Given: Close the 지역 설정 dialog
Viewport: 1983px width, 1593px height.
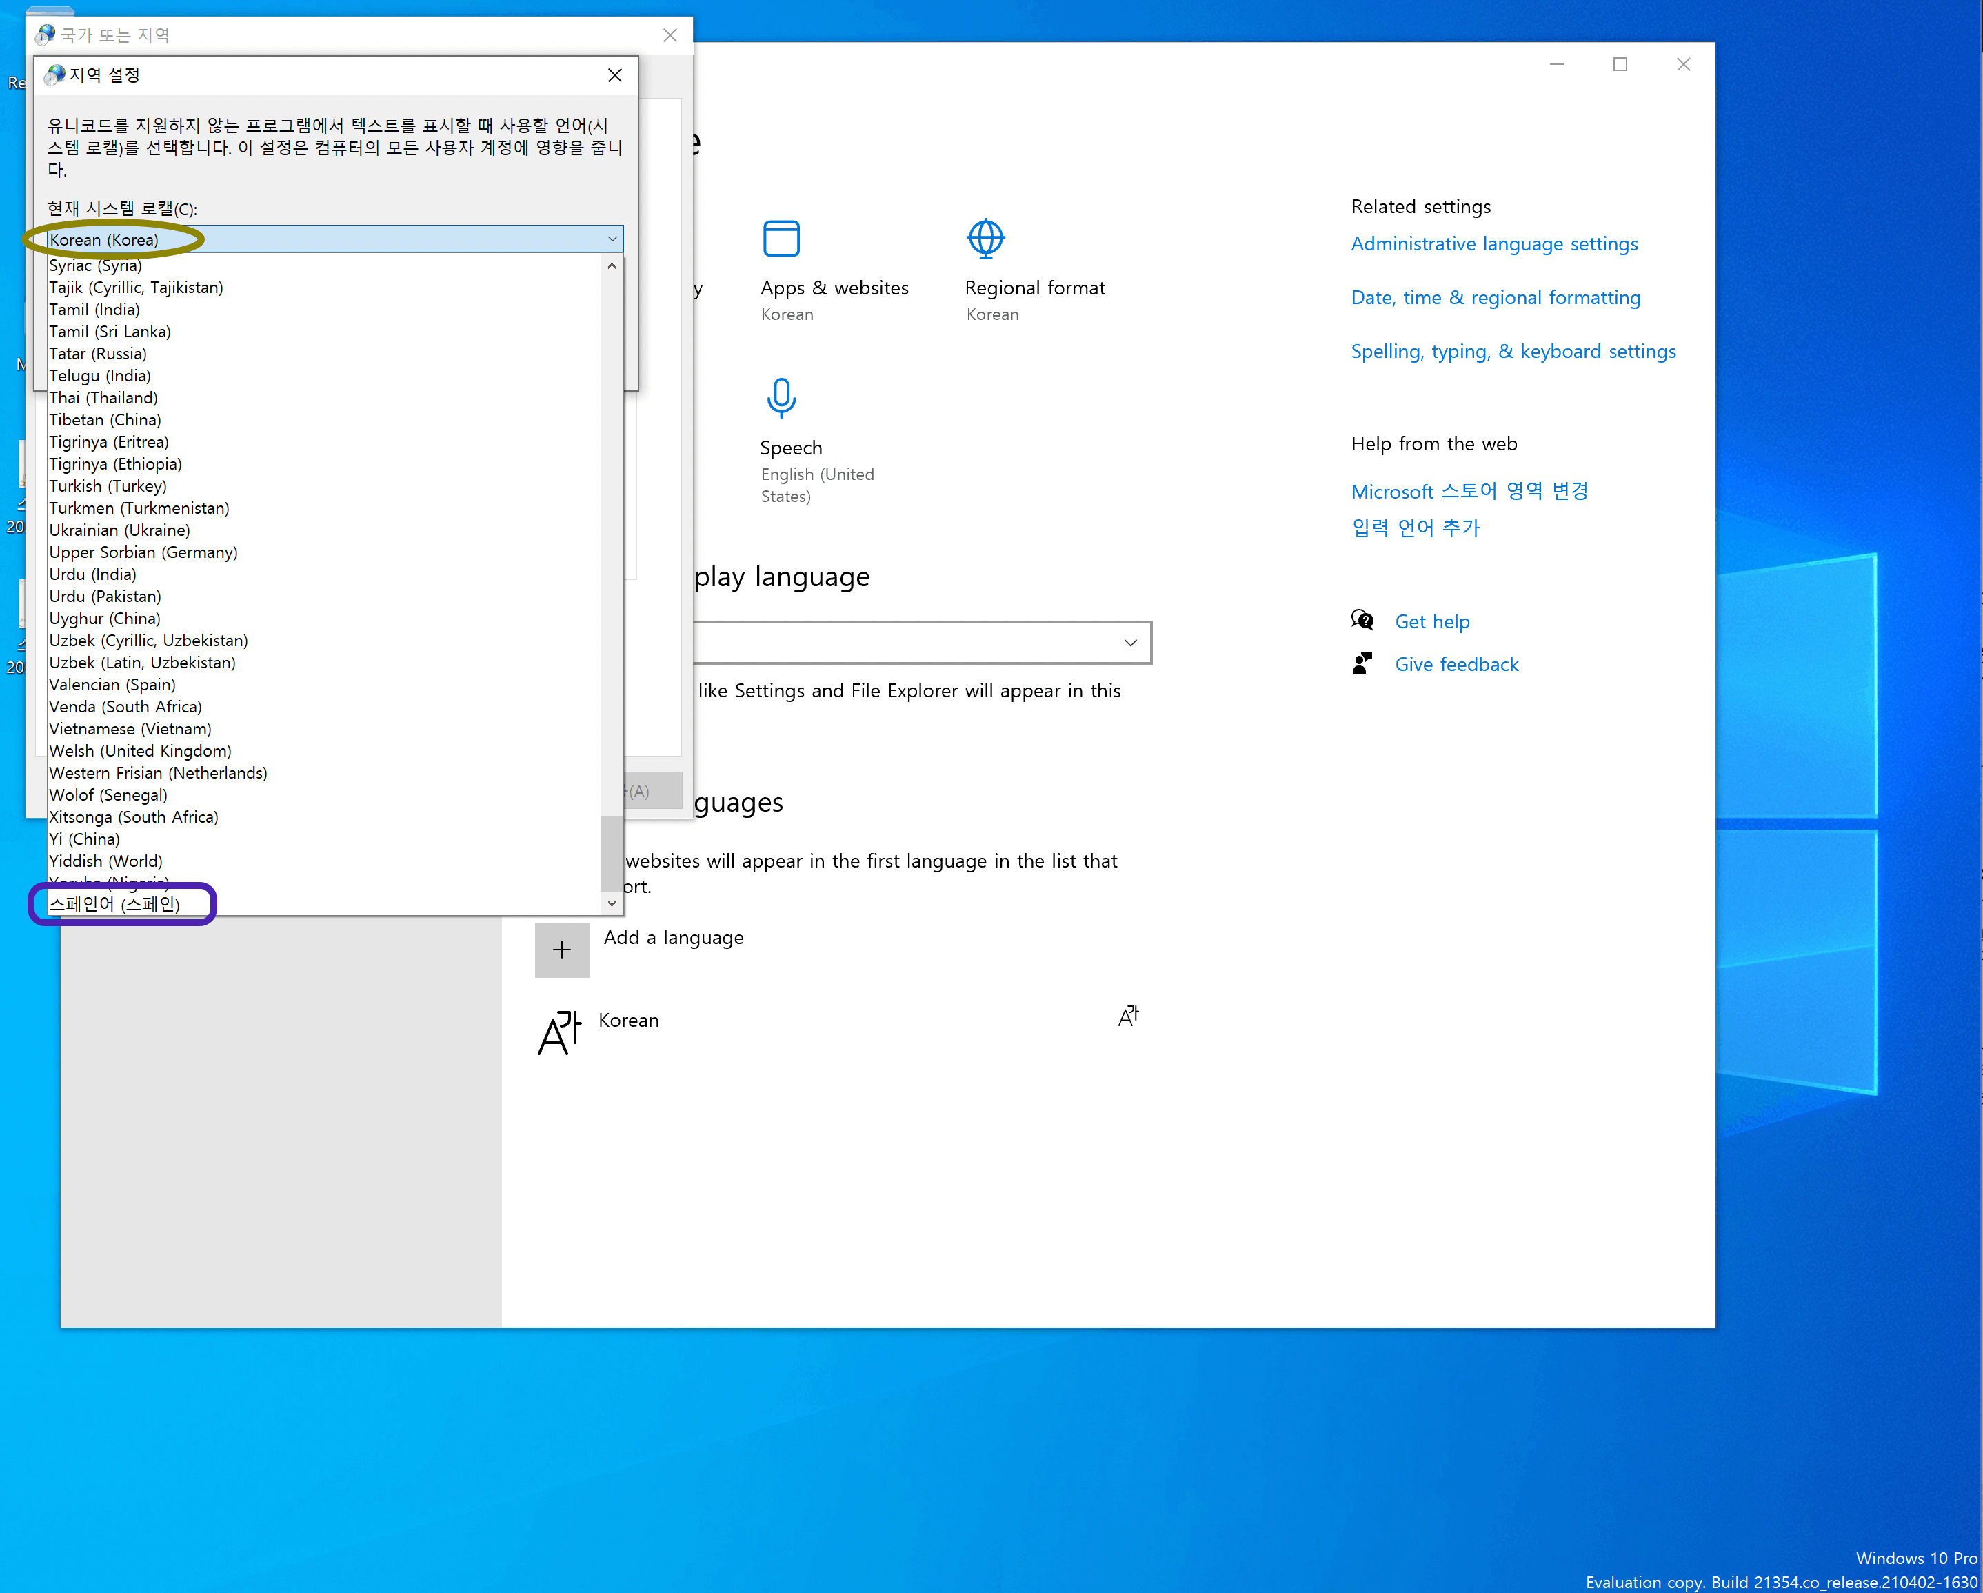Looking at the screenshot, I should tap(614, 75).
